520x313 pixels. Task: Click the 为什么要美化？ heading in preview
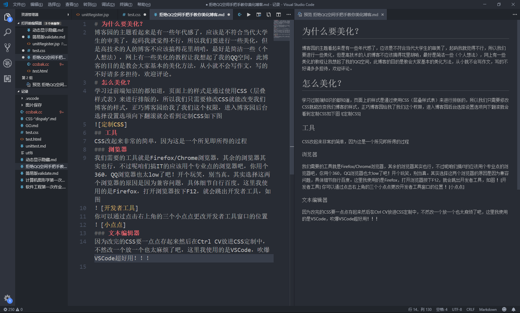(331, 31)
